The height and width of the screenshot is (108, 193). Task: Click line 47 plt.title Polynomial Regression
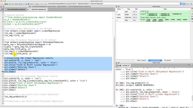(33, 83)
